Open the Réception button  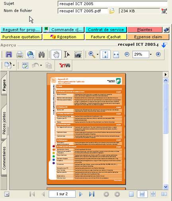click(64, 37)
